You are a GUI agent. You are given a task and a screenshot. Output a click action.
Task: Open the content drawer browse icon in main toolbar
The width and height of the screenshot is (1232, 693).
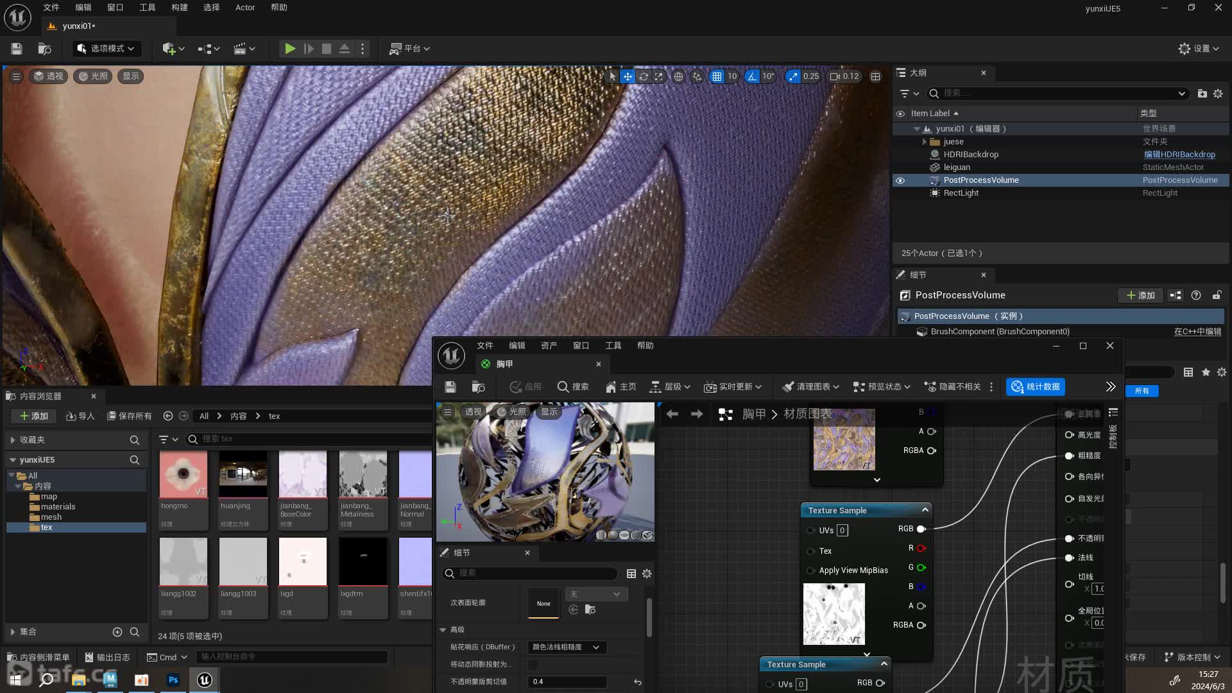point(45,49)
